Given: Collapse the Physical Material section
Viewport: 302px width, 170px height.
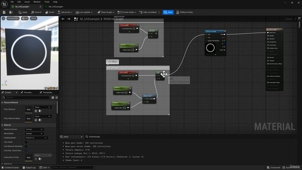Looking at the screenshot, I should (x=2, y=102).
